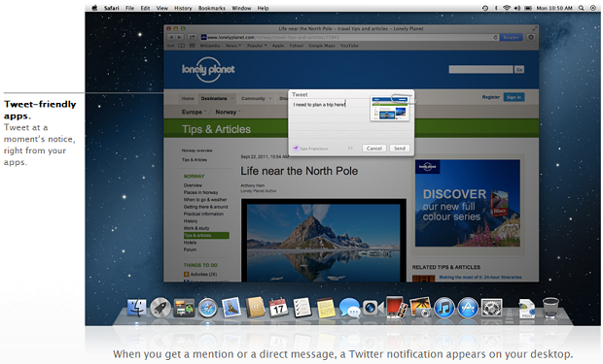The image size is (603, 364).
Task: Toggle Safari Reader button in address bar
Action: click(x=511, y=37)
